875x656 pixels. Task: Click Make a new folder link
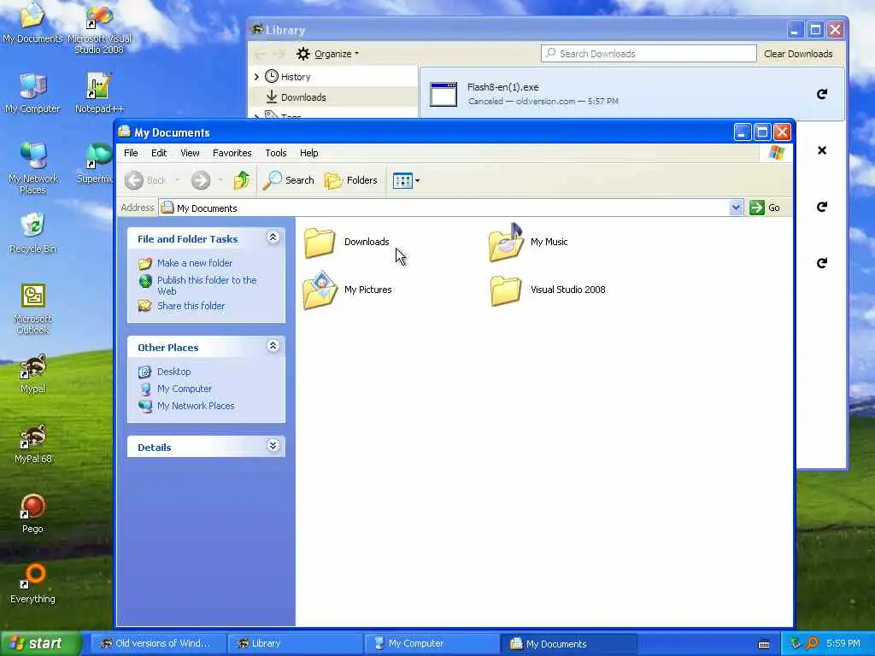click(x=195, y=263)
